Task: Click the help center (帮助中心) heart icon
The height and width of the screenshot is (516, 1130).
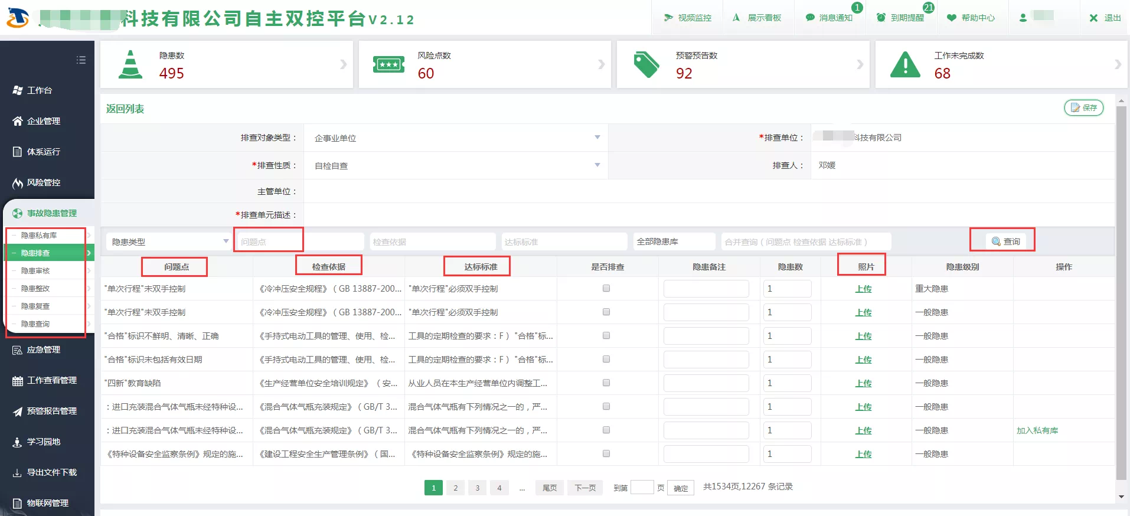Action: click(x=951, y=18)
